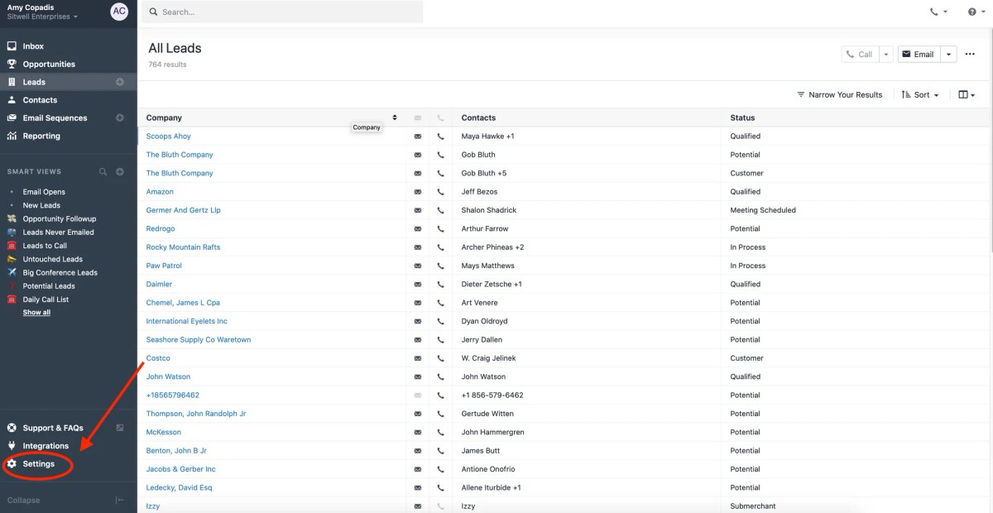Click the Contacts column header
Screen dimensions: 993x513
pos(478,117)
